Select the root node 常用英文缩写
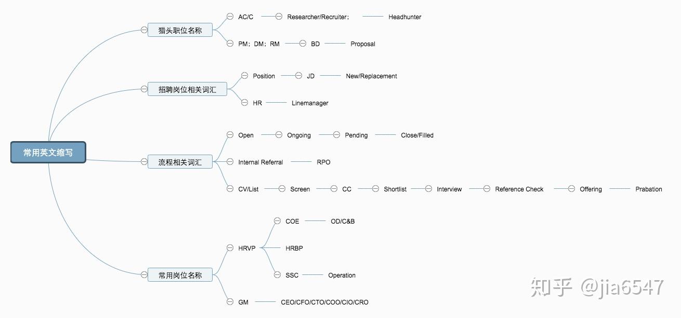 [48, 153]
